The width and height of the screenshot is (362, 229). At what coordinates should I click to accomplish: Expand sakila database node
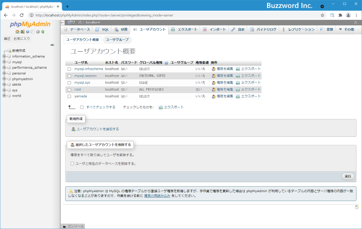tap(4, 84)
